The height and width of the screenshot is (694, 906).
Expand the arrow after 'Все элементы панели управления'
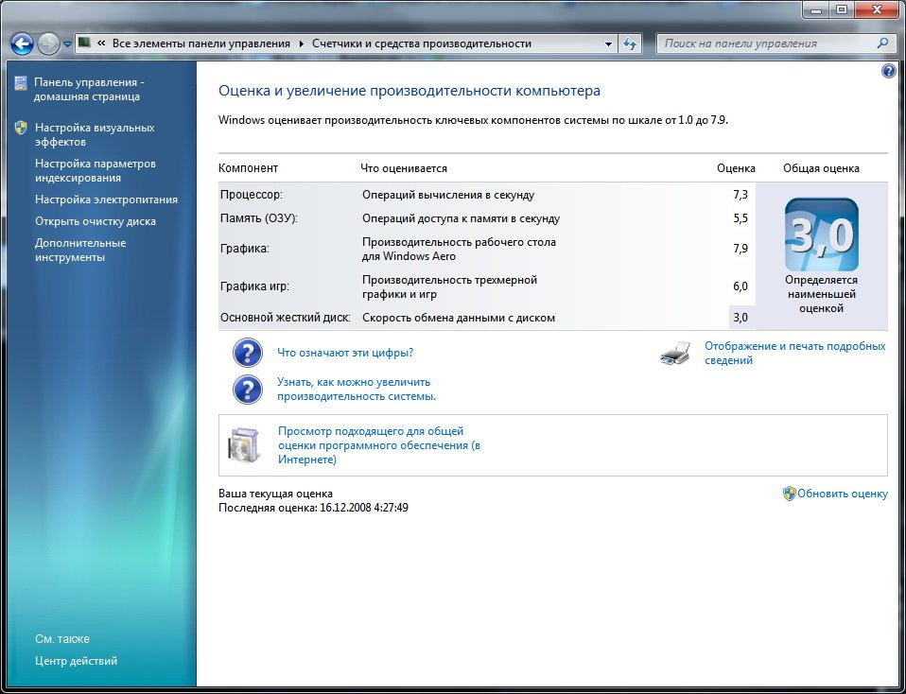click(301, 43)
